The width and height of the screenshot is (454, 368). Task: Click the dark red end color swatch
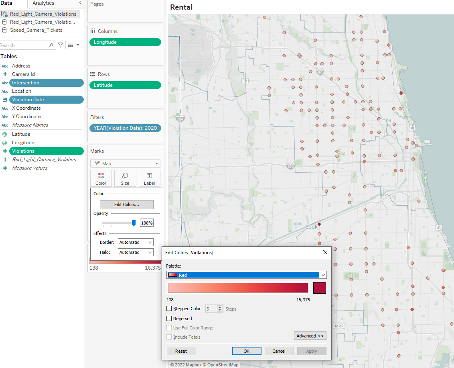click(319, 288)
